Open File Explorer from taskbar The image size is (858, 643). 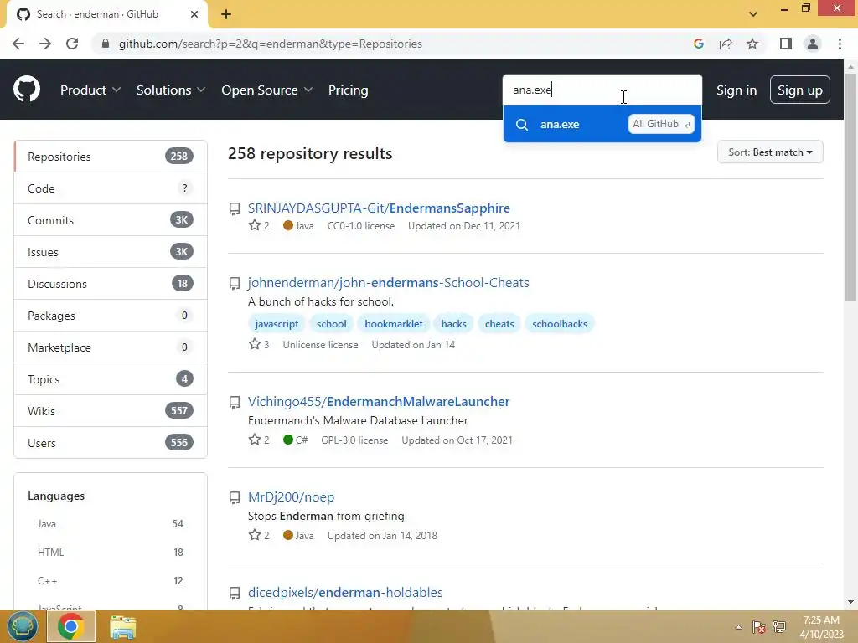point(123,626)
